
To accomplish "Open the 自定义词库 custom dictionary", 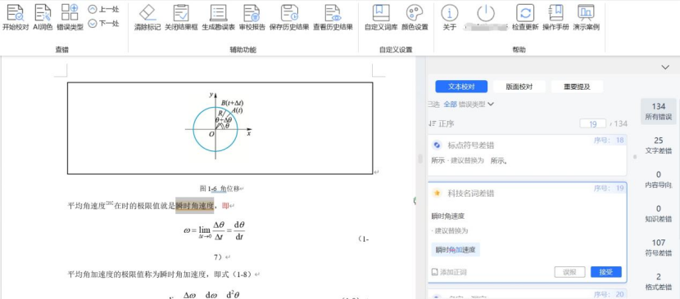I will click(381, 17).
